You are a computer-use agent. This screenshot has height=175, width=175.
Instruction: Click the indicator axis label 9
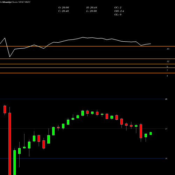tap(167, 67)
